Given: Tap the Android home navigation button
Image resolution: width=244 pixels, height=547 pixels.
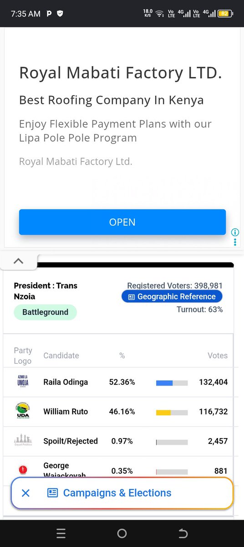Looking at the screenshot, I should click(122, 533).
